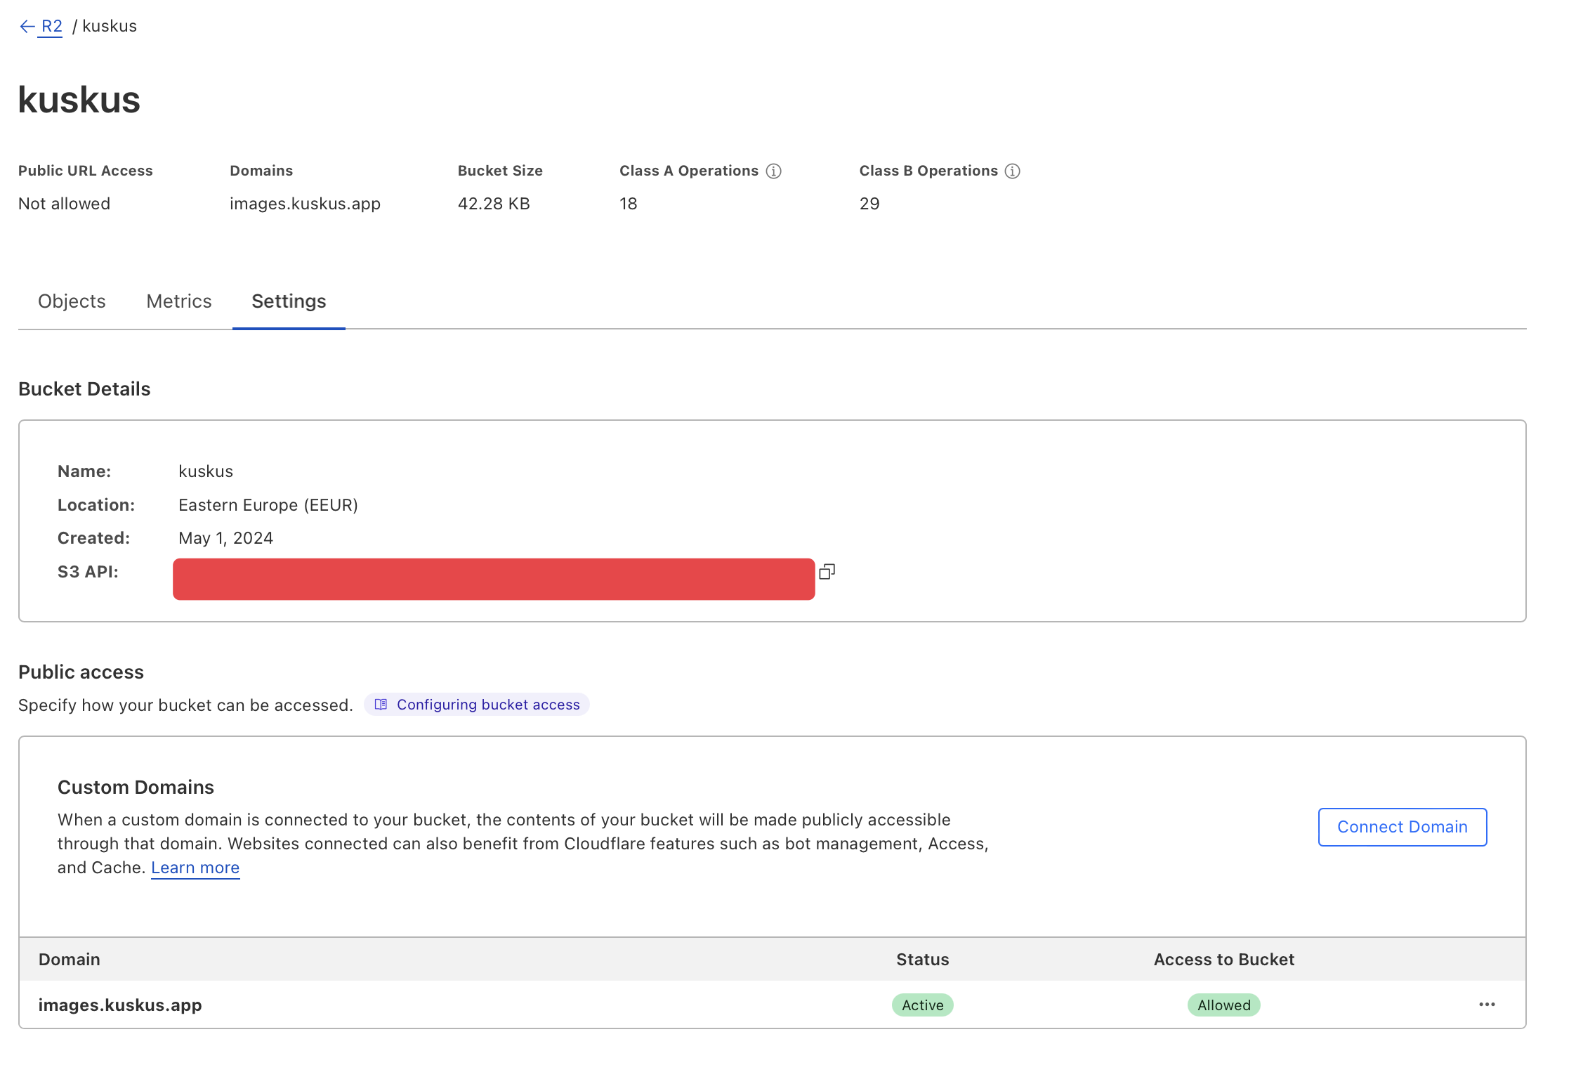The height and width of the screenshot is (1065, 1583).
Task: Click the Connect Domain button
Action: coord(1402,827)
